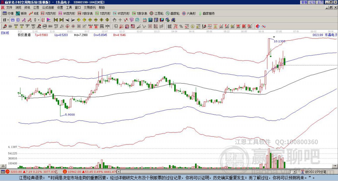Expand the candlestick chart style dropdown arrow

(x=39, y=20)
